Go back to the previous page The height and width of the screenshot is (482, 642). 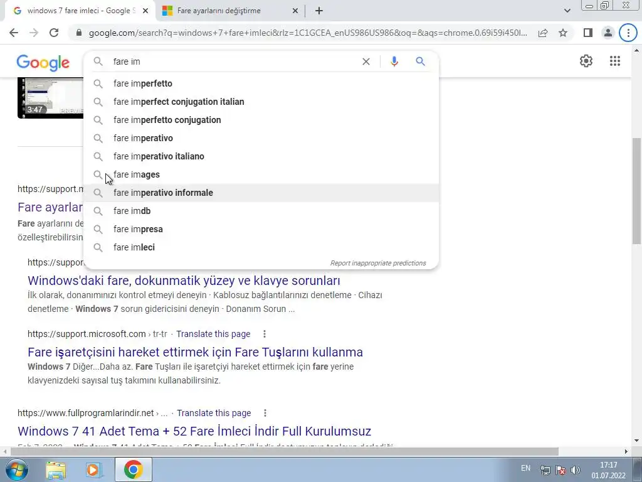(14, 33)
